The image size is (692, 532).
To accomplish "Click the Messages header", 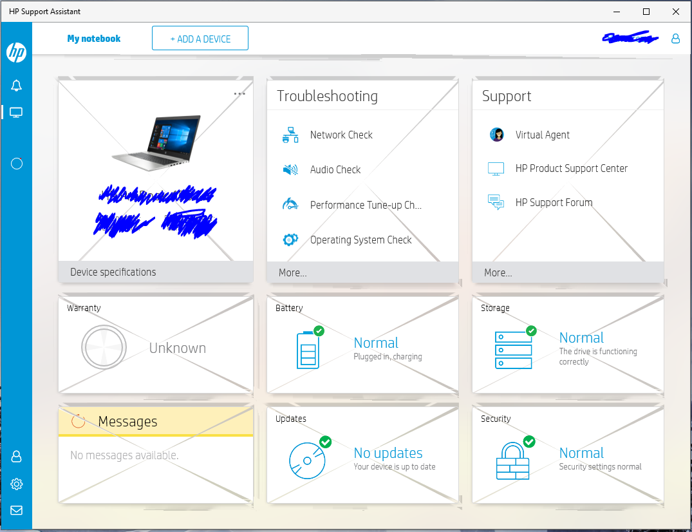I will (x=156, y=421).
